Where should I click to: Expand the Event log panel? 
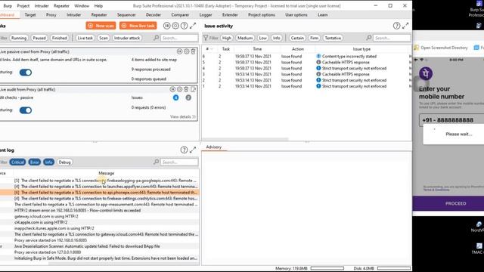pos(193,150)
